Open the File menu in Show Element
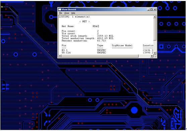 61,13
